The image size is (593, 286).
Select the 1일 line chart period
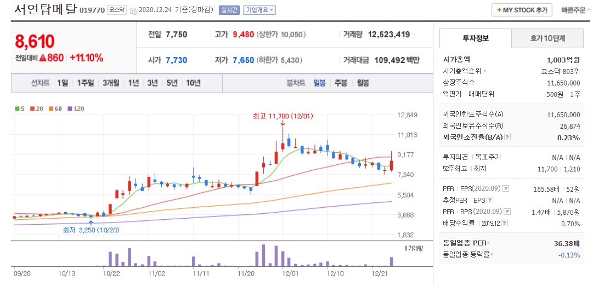63,83
